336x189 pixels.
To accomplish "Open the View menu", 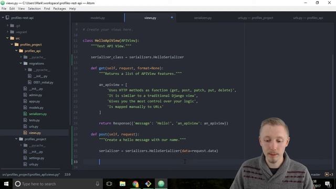I will coord(21,8).
